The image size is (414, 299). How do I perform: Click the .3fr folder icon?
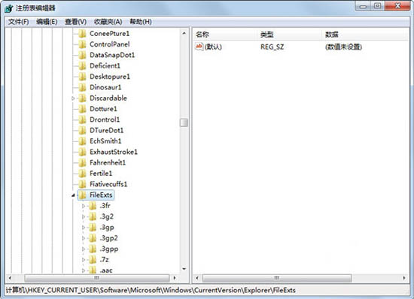pos(93,206)
